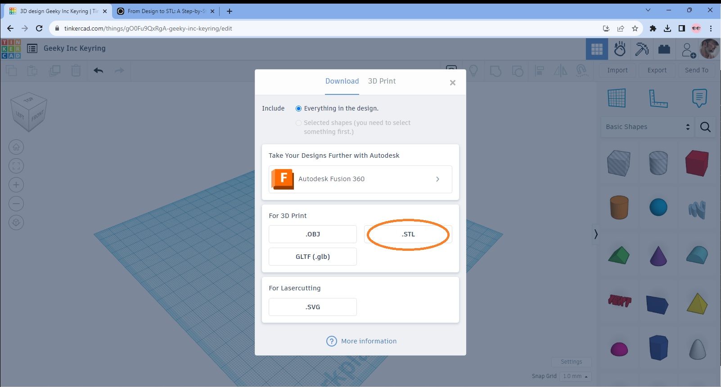The width and height of the screenshot is (721, 387).
Task: Click the Align tool icon
Action: point(539,71)
